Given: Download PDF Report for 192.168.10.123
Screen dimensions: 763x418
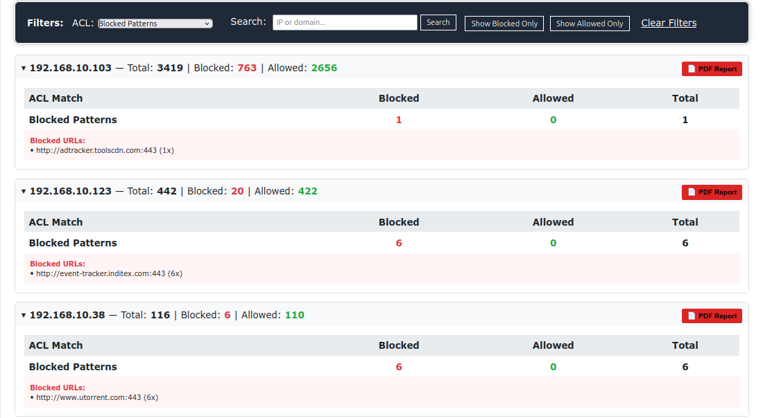Looking at the screenshot, I should click(712, 192).
